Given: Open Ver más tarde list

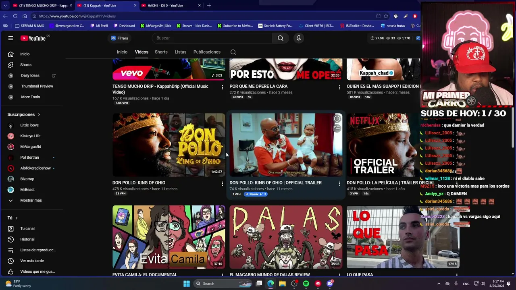Looking at the screenshot, I should click(32, 261).
